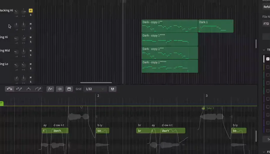Viewport: 270px width, 154px height.
Task: Collapse the 'TR' section chevron in right panel
Action: [264, 50]
